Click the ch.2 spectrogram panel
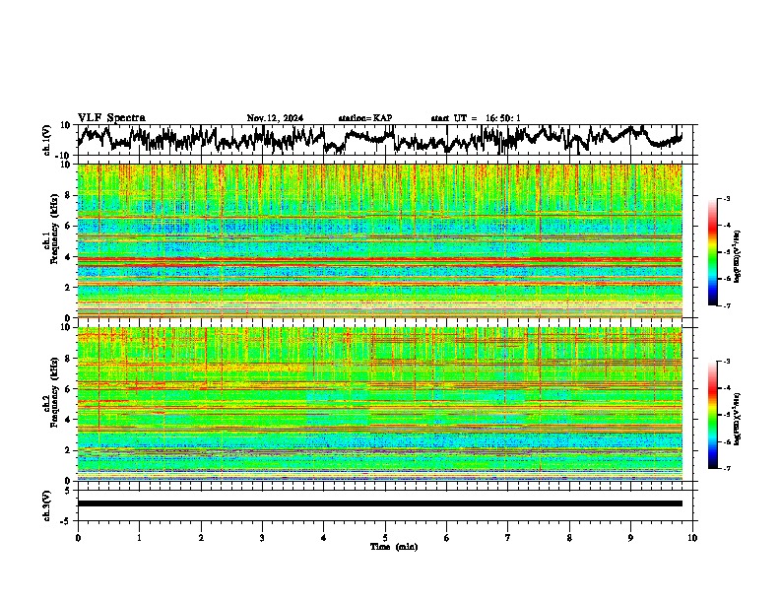The height and width of the screenshot is (603, 780). point(380,404)
